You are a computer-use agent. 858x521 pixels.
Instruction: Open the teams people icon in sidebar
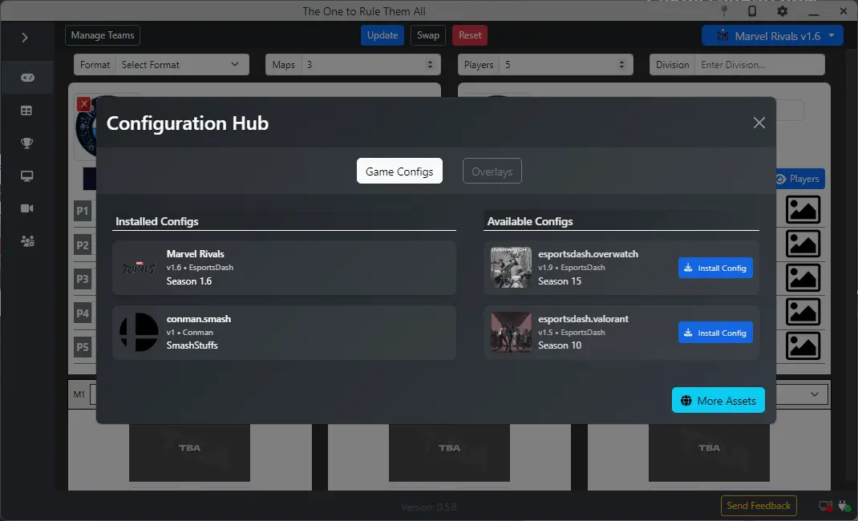click(27, 240)
